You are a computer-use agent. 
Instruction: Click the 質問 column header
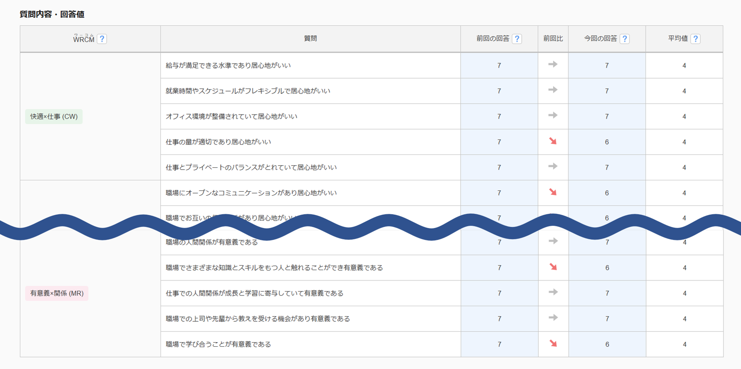tap(310, 38)
